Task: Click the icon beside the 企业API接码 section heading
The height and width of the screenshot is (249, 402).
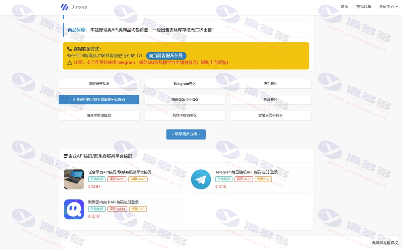Action: tap(66, 156)
